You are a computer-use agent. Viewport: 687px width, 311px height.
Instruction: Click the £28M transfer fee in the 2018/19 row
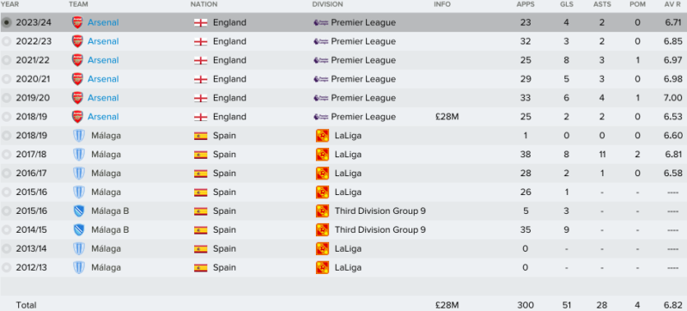point(447,117)
